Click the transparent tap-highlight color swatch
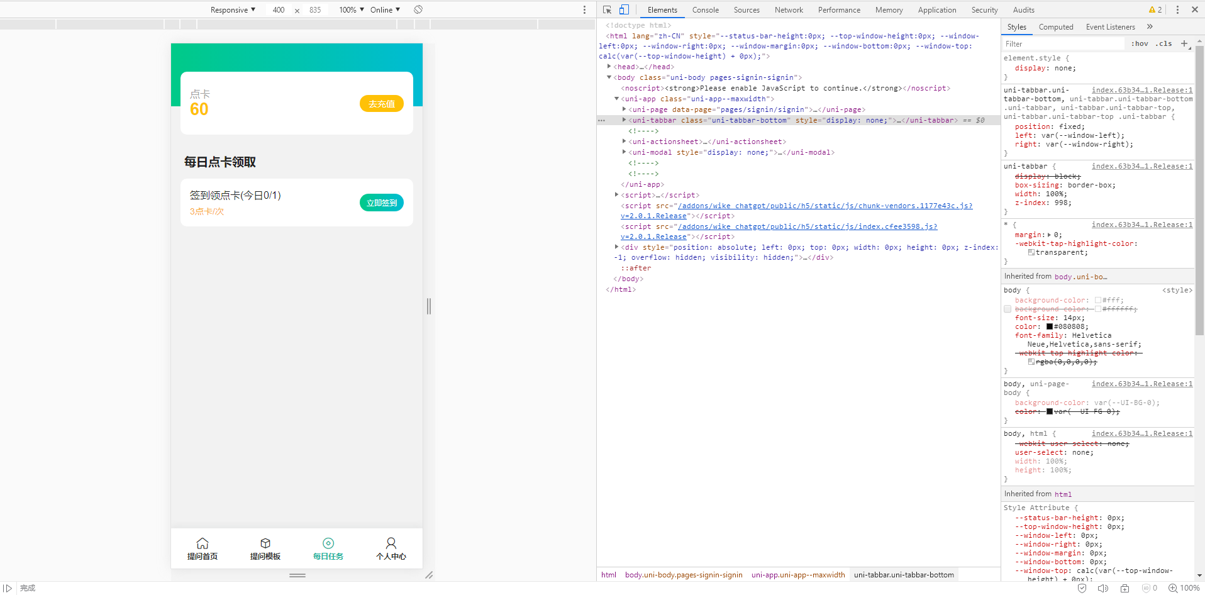 point(1031,252)
